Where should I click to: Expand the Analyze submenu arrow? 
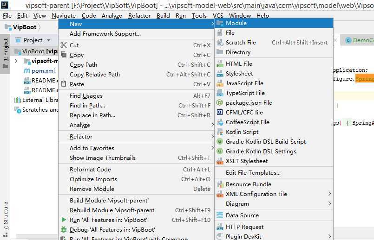pyautogui.click(x=212, y=125)
